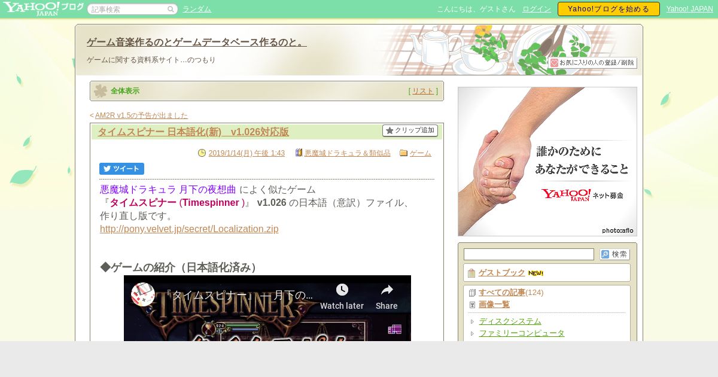Click the ツイート button
Image resolution: width=718 pixels, height=377 pixels.
click(x=121, y=169)
